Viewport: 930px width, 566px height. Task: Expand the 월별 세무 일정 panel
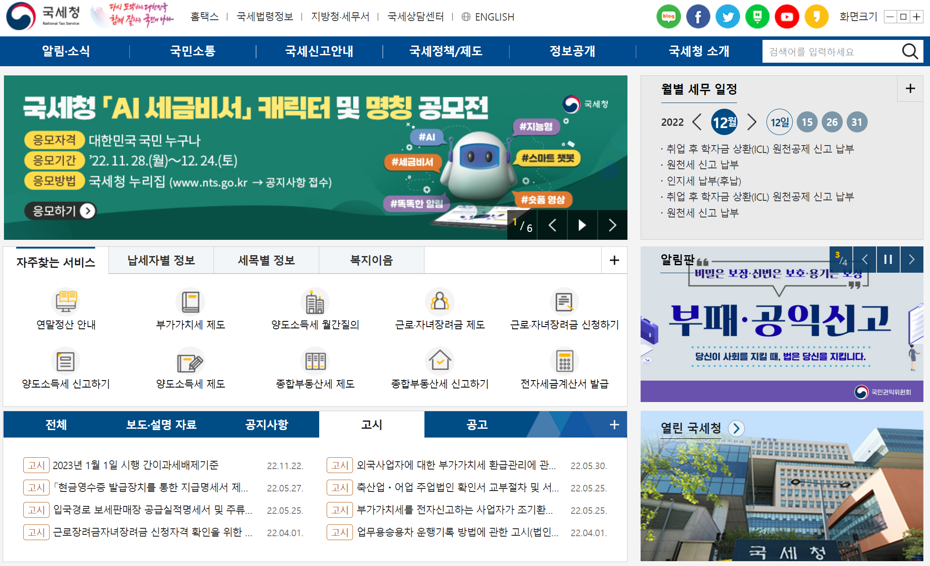click(x=910, y=89)
